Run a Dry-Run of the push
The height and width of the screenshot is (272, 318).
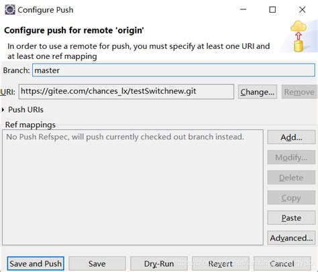(x=159, y=263)
